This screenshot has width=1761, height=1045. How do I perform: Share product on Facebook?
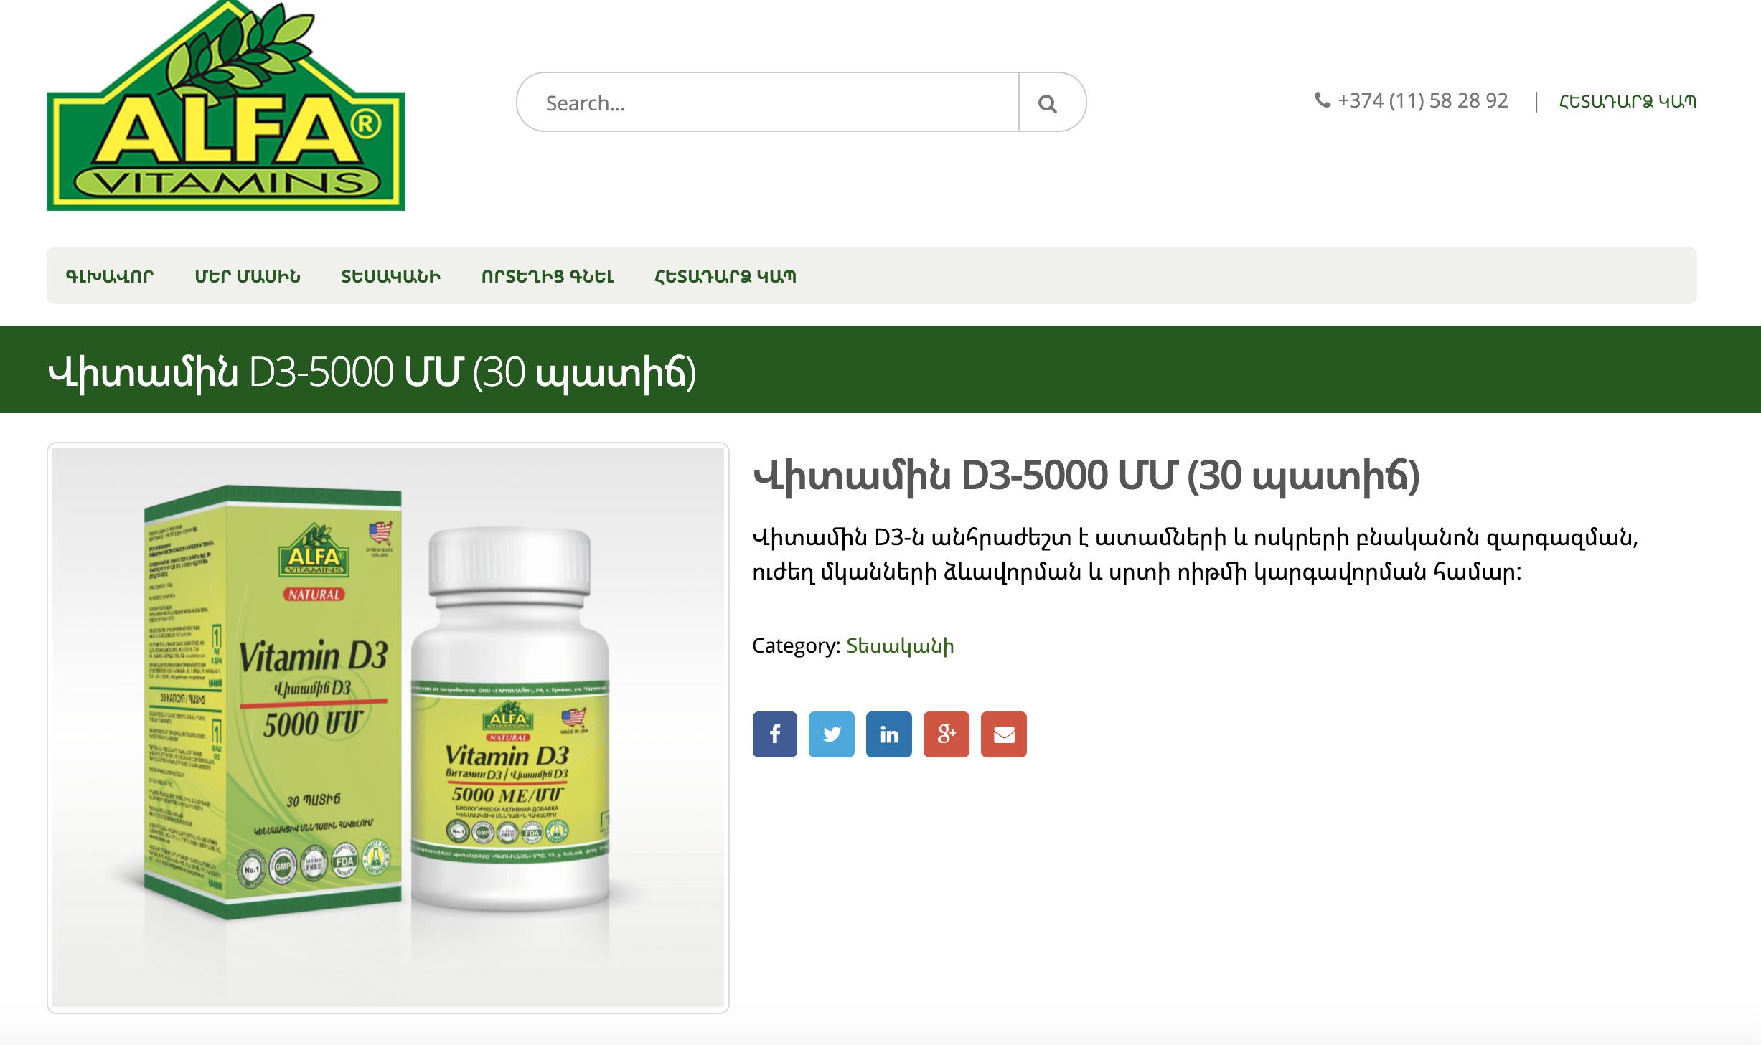click(x=774, y=734)
